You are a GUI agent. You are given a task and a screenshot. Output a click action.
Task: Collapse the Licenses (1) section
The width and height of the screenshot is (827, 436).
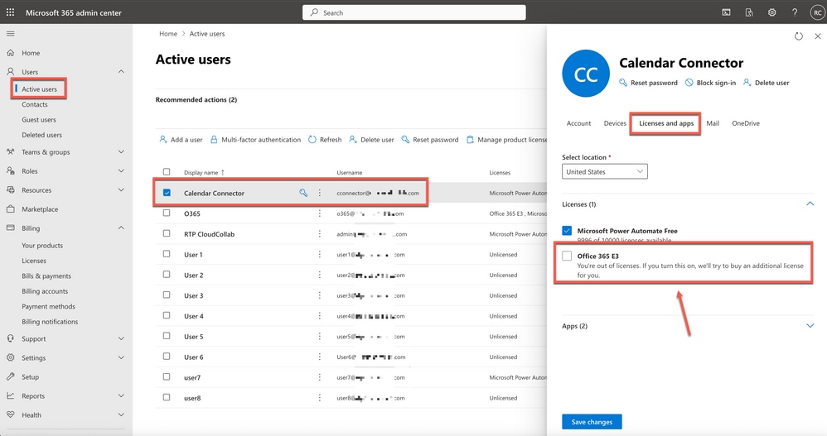click(x=810, y=204)
